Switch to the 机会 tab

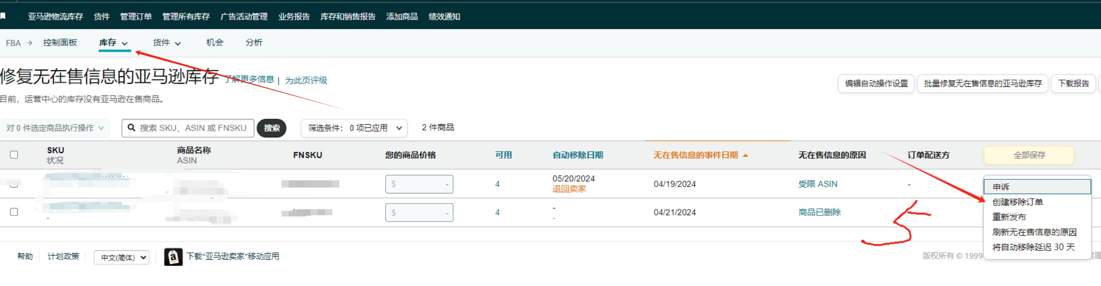(215, 43)
